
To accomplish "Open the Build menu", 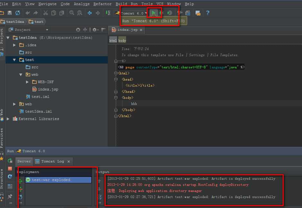I will pyautogui.click(x=121, y=4).
